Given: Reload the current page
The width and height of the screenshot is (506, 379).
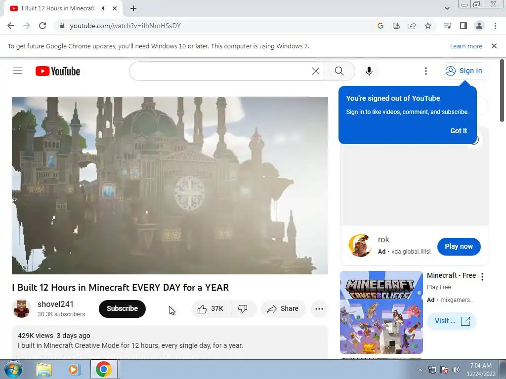Looking at the screenshot, I should (42, 26).
